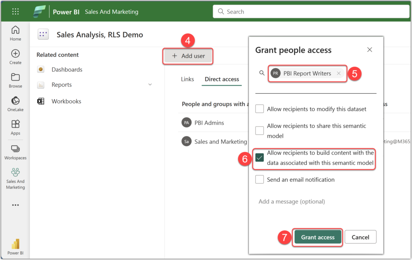412x260 pixels.
Task: Open Workbooks related content
Action: pyautogui.click(x=66, y=101)
